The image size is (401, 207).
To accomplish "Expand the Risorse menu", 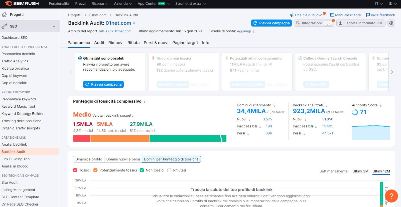I will (x=100, y=4).
